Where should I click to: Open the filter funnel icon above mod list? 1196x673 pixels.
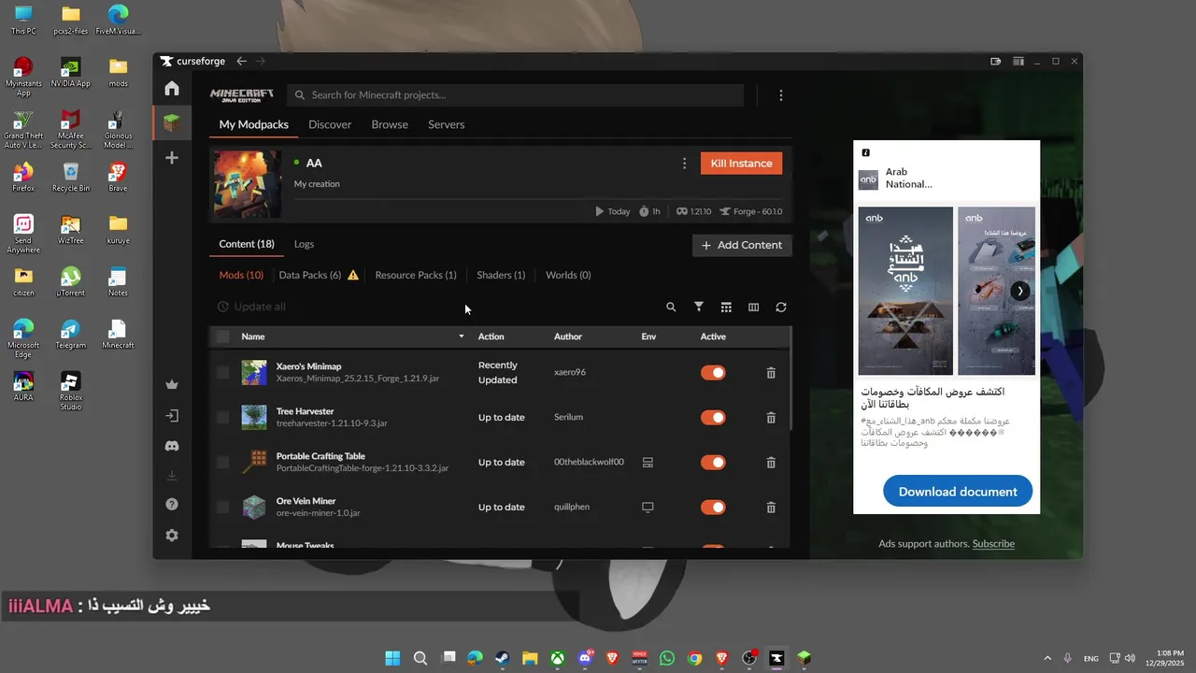[x=699, y=307]
